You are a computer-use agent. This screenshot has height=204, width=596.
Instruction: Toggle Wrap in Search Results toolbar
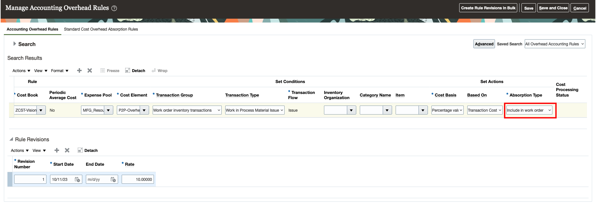[x=159, y=70]
